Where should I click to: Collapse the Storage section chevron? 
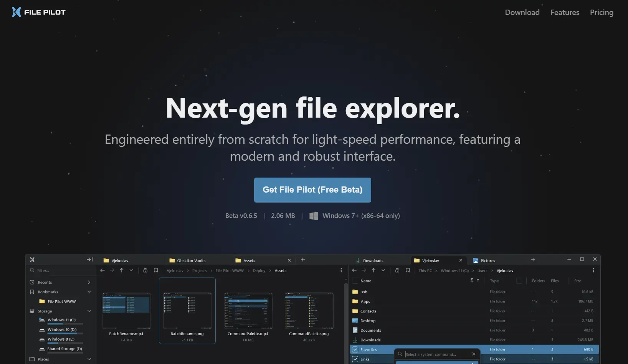pyautogui.click(x=89, y=311)
